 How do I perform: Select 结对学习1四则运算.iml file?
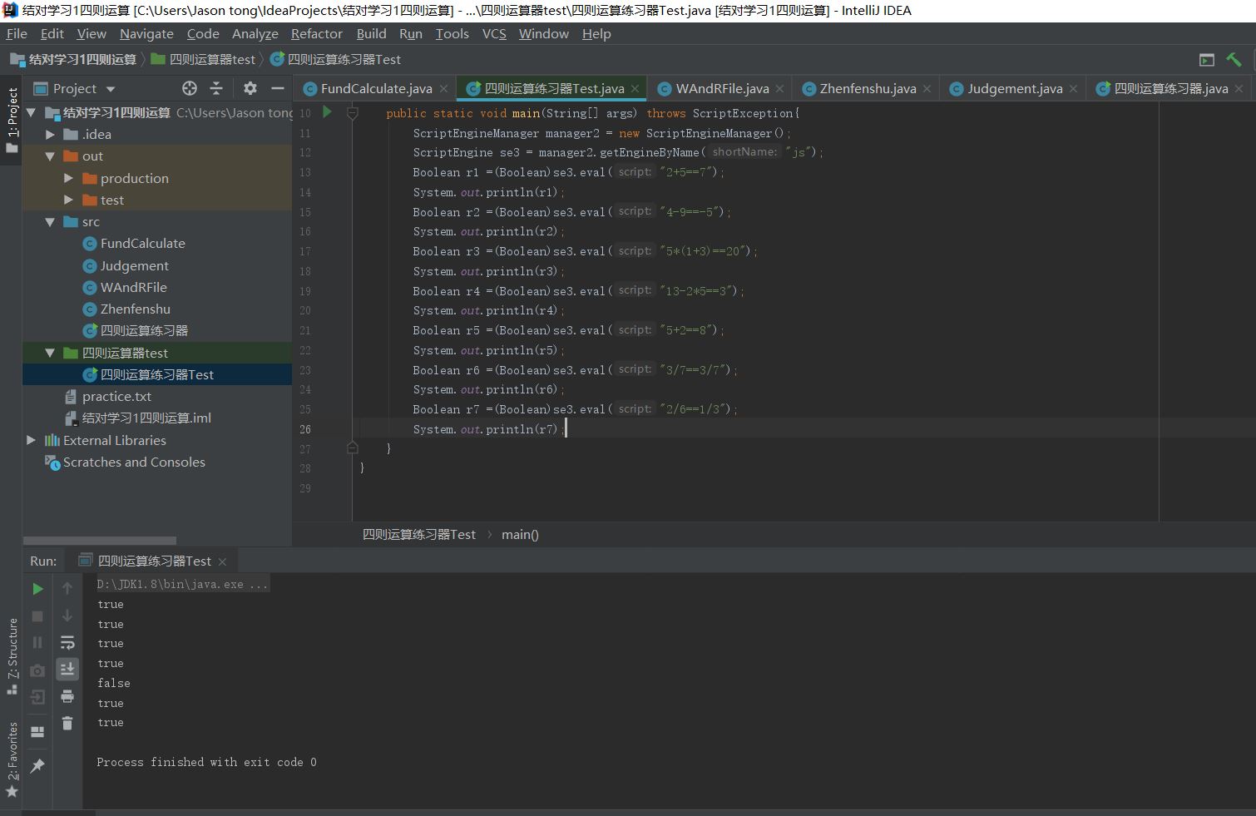point(146,418)
